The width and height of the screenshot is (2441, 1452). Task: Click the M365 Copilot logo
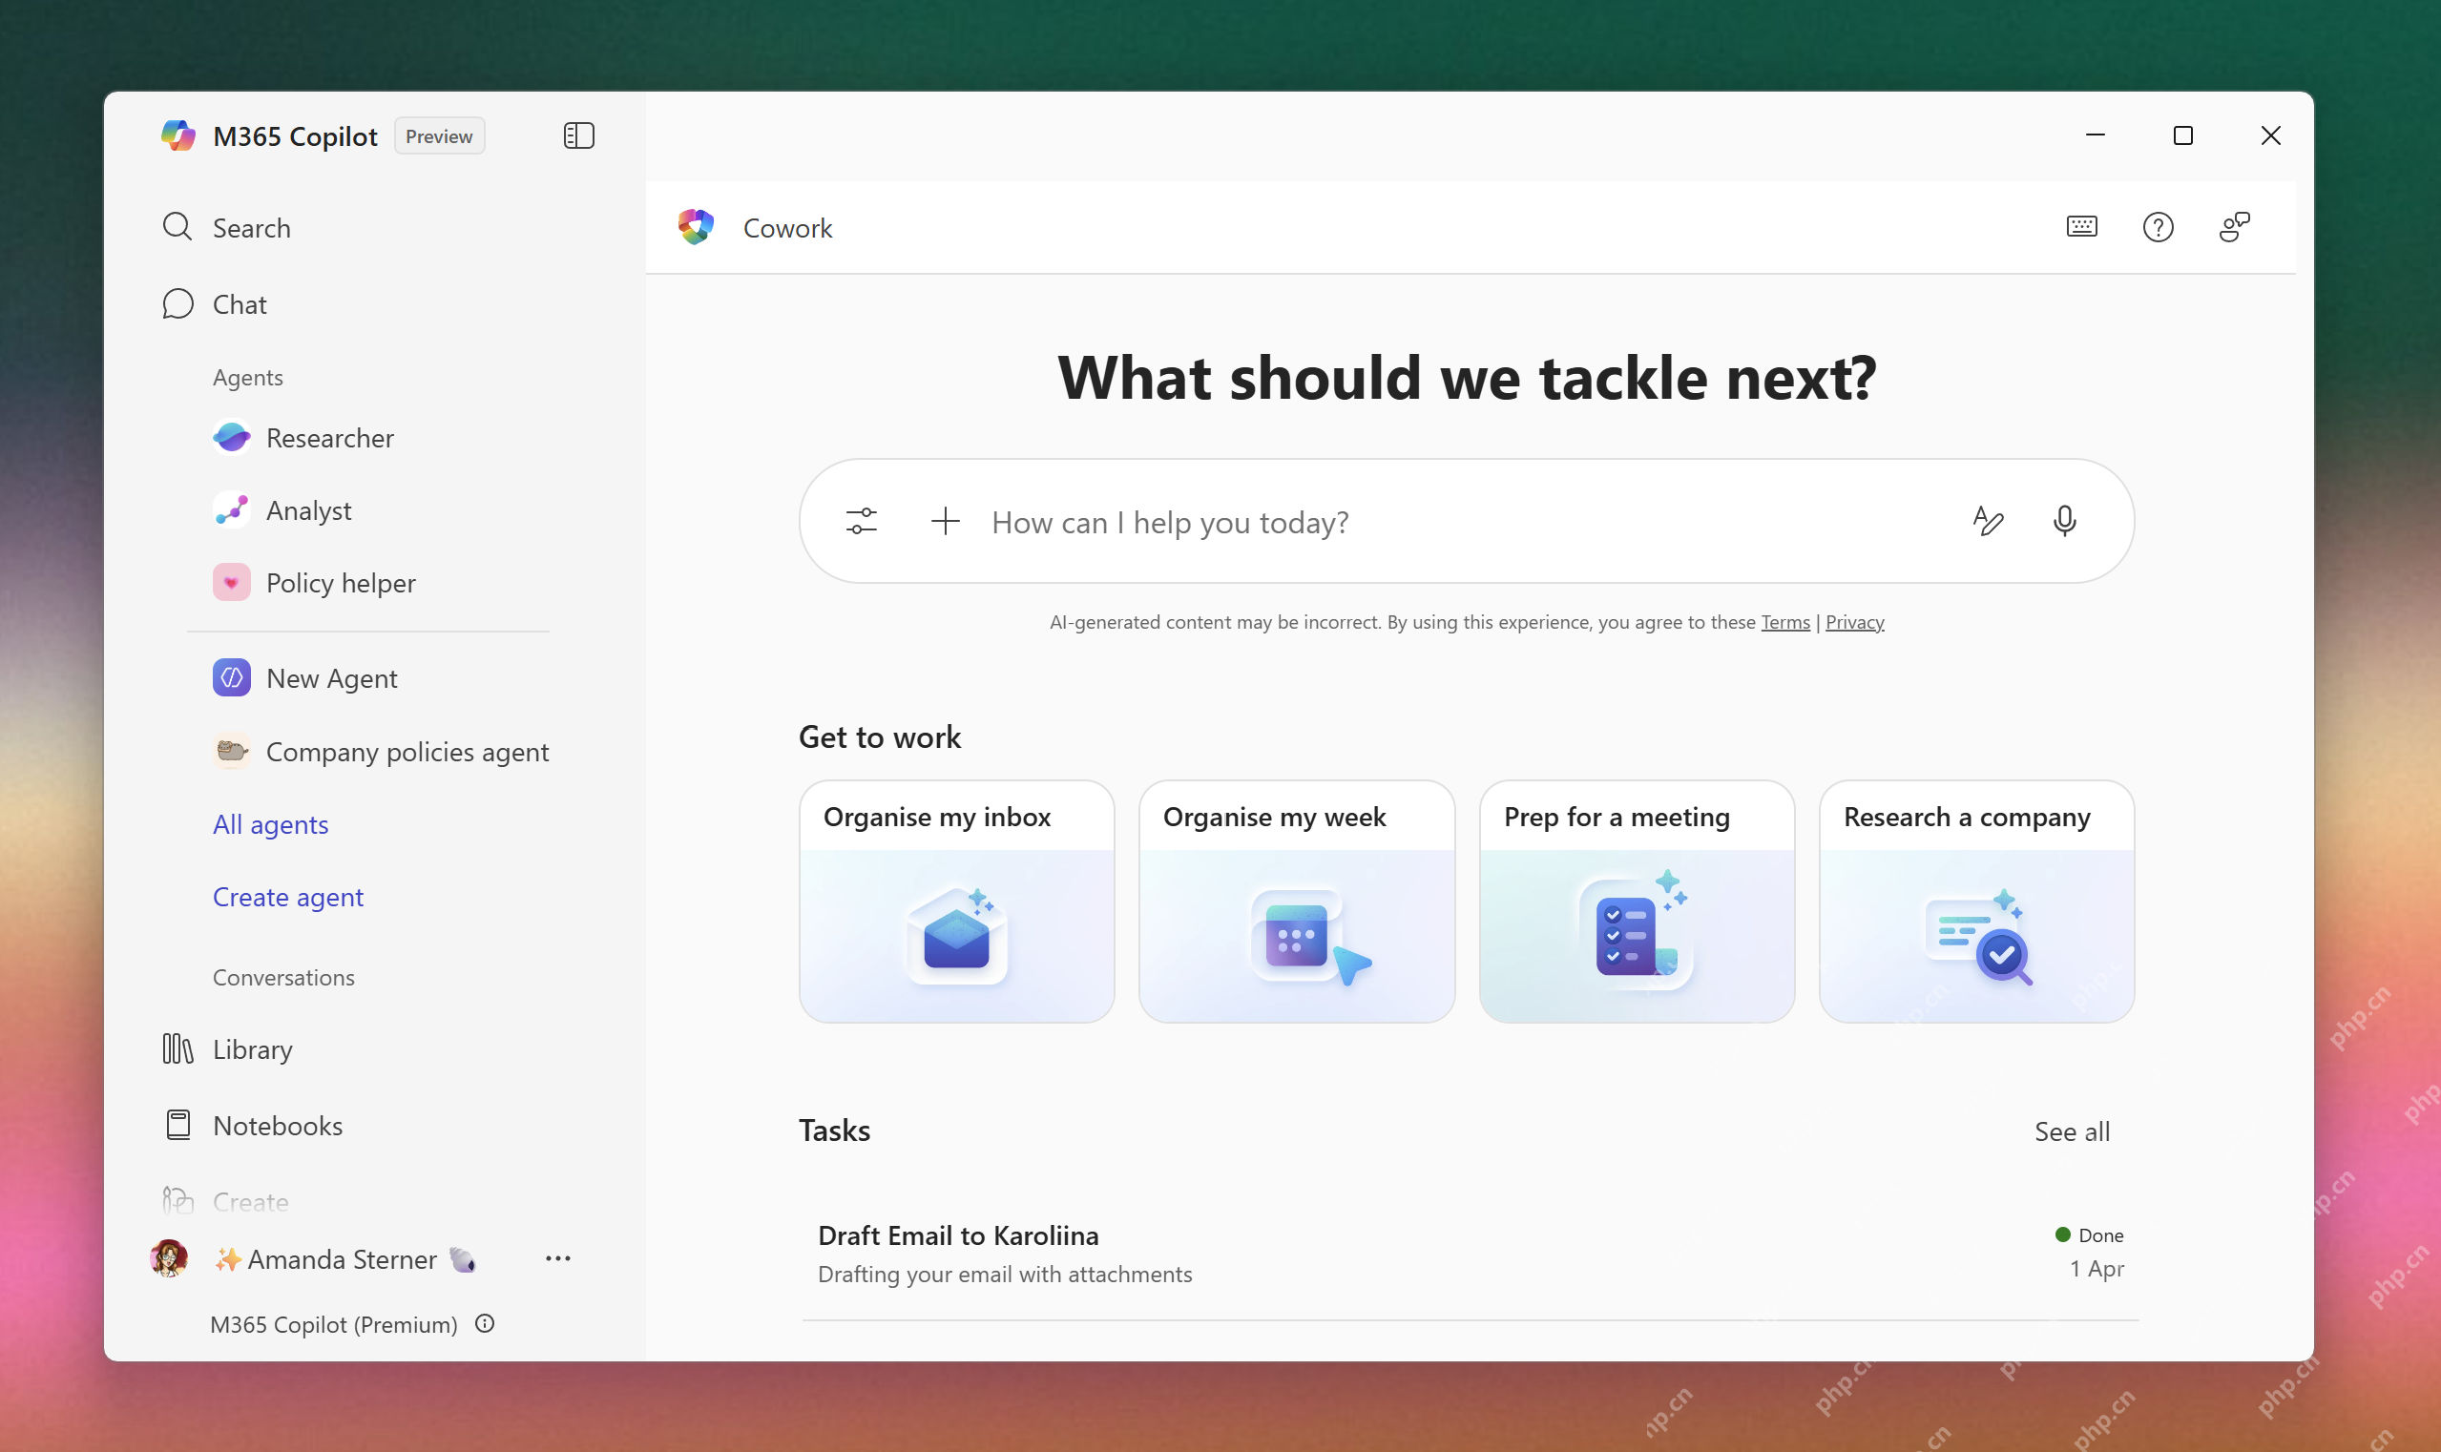pyautogui.click(x=177, y=136)
